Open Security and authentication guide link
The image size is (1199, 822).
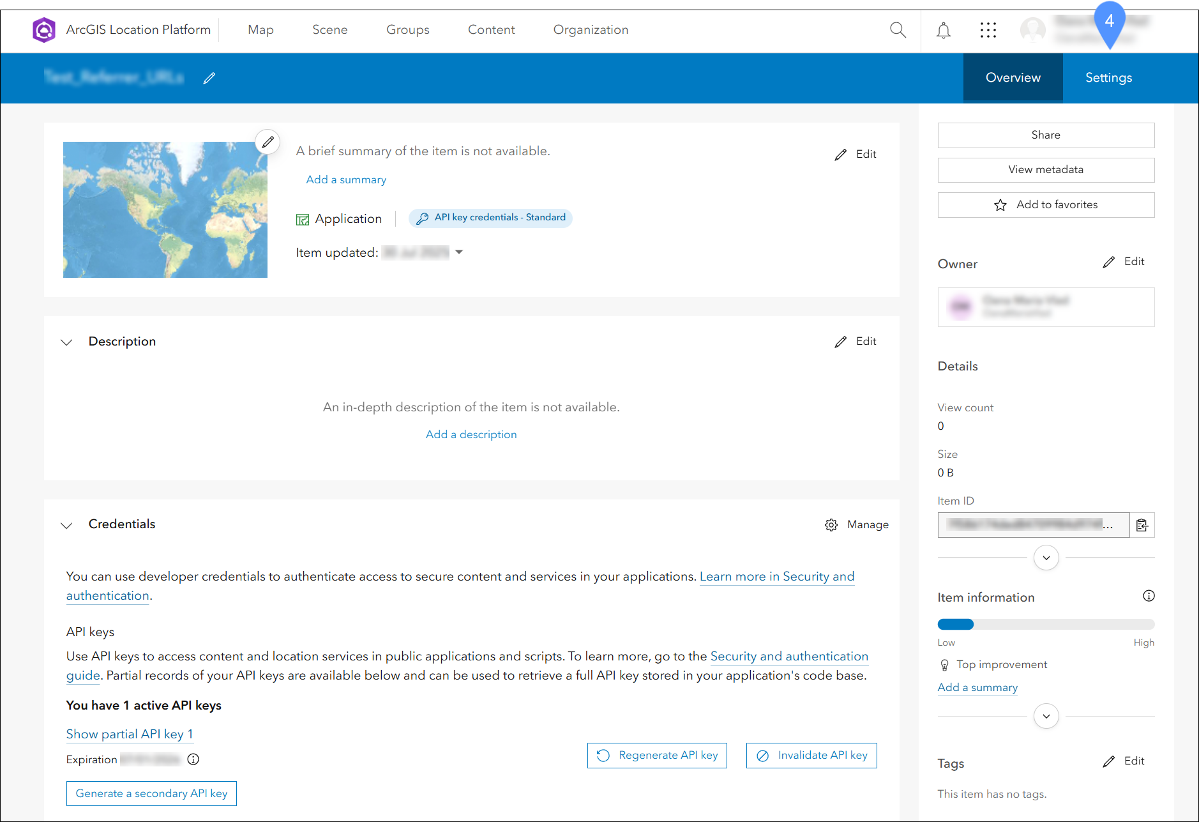[789, 657]
